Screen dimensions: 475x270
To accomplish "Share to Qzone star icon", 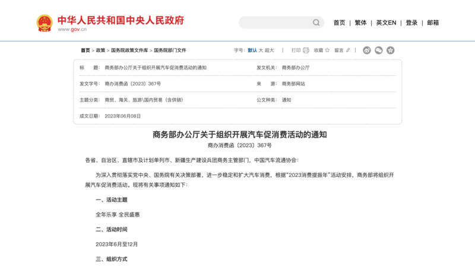I will tap(390, 50).
